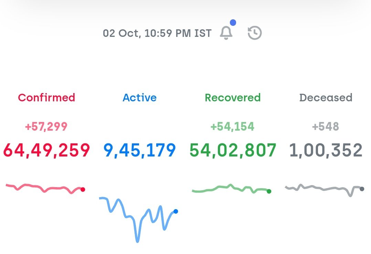Click the +57,299 daily confirmed increase

[x=46, y=126]
